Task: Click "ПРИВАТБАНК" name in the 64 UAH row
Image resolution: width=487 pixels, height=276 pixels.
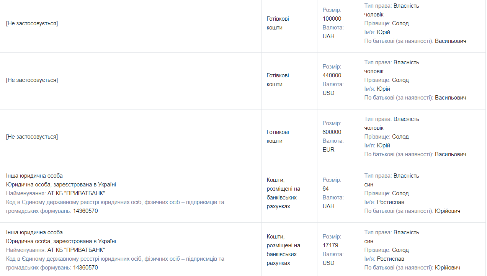Action: click(76, 193)
